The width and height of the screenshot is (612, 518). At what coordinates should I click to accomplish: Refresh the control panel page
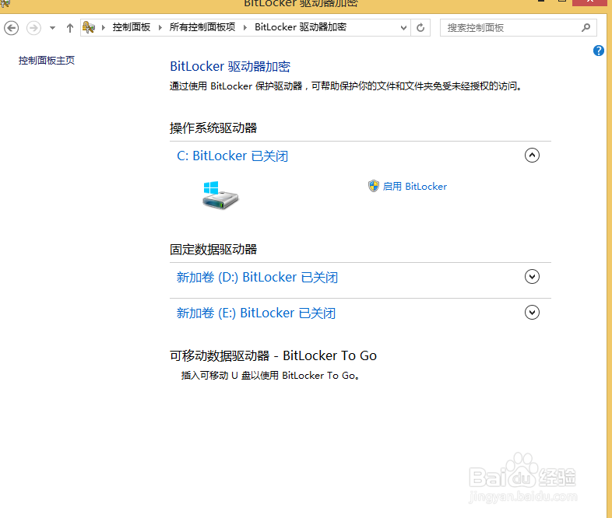(x=420, y=28)
